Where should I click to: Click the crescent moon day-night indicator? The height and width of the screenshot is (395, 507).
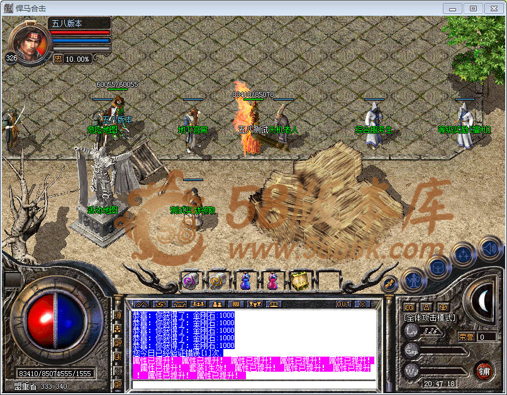tap(483, 301)
